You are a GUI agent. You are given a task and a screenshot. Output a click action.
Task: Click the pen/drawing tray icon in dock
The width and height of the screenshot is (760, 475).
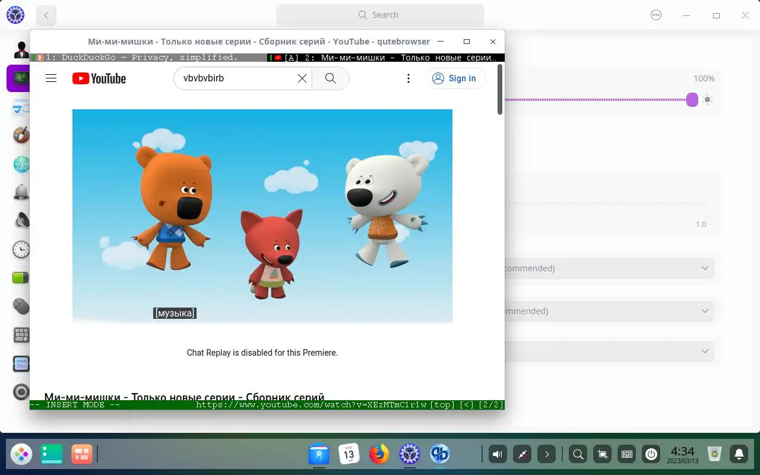coord(522,455)
